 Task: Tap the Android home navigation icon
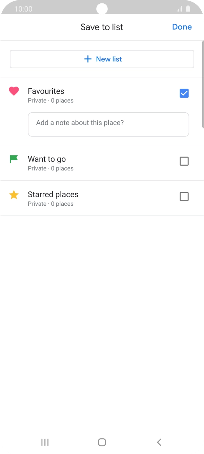coord(102,442)
